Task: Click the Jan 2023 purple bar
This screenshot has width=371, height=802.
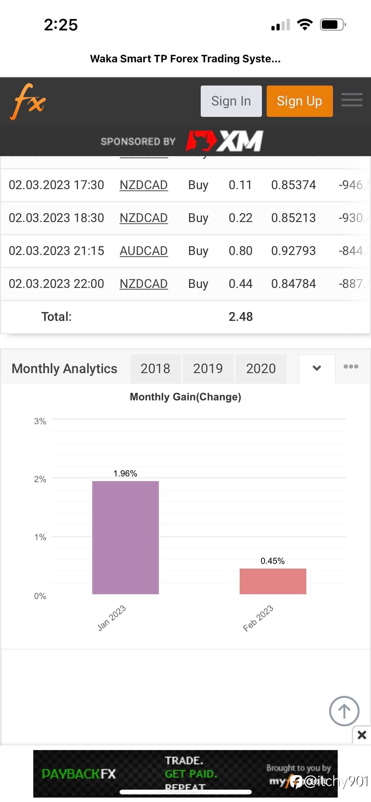Action: coord(125,537)
